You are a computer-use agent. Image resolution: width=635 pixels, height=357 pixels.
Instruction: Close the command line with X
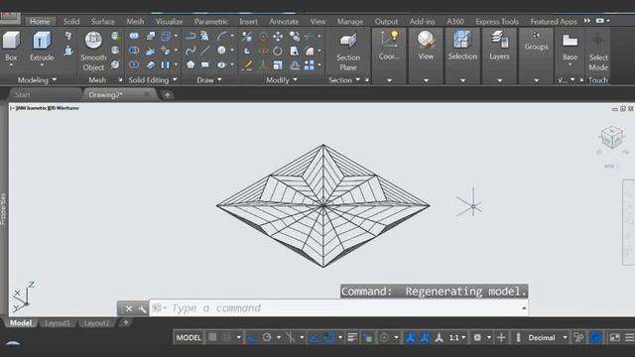click(128, 308)
